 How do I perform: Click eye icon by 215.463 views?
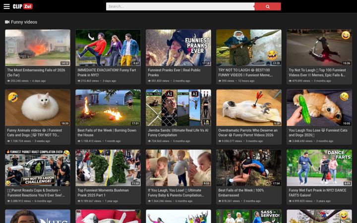[79, 81]
